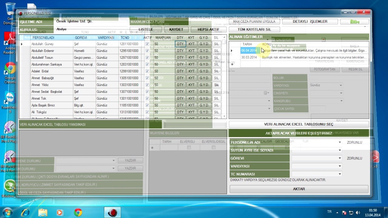Toggle AKTIF checkbox for Abdulletif Tosun
The height and width of the screenshot is (218, 388).
147,58
